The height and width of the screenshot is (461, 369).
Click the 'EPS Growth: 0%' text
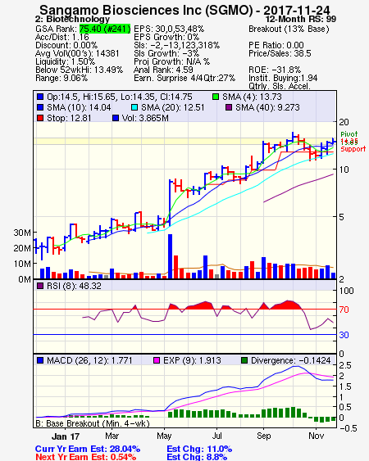click(x=166, y=37)
